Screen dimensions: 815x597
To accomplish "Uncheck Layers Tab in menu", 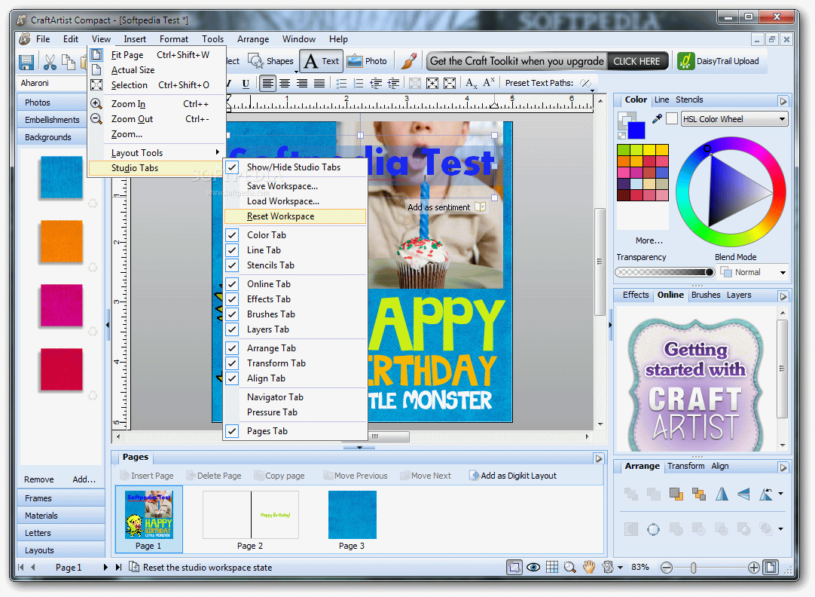I will (x=232, y=329).
